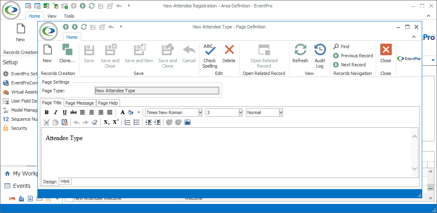Click New in Page Definition ribbon
Viewport: 437px width, 213px height.
pos(47,53)
